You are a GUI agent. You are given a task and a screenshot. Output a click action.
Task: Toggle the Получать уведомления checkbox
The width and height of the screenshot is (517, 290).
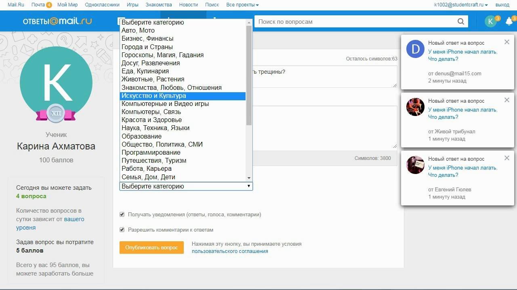[122, 214]
